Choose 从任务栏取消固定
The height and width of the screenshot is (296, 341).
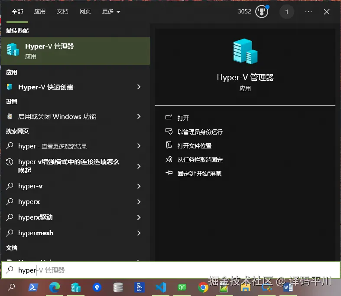coord(200,160)
